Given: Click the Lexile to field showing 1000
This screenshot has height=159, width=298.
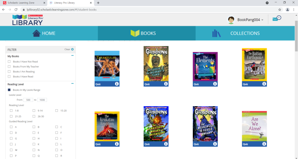Looking at the screenshot, I should coord(42,100).
